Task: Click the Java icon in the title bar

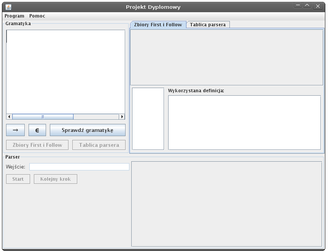Action: (x=8, y=7)
